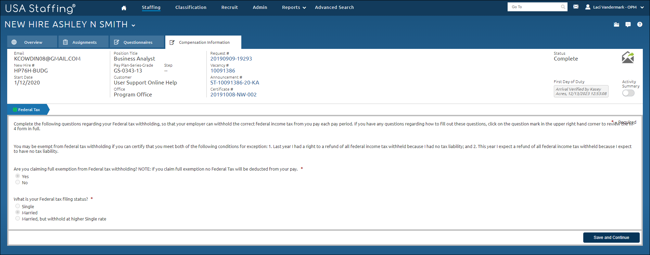650x255 pixels.
Task: Click the user profile icon
Action: [588, 7]
